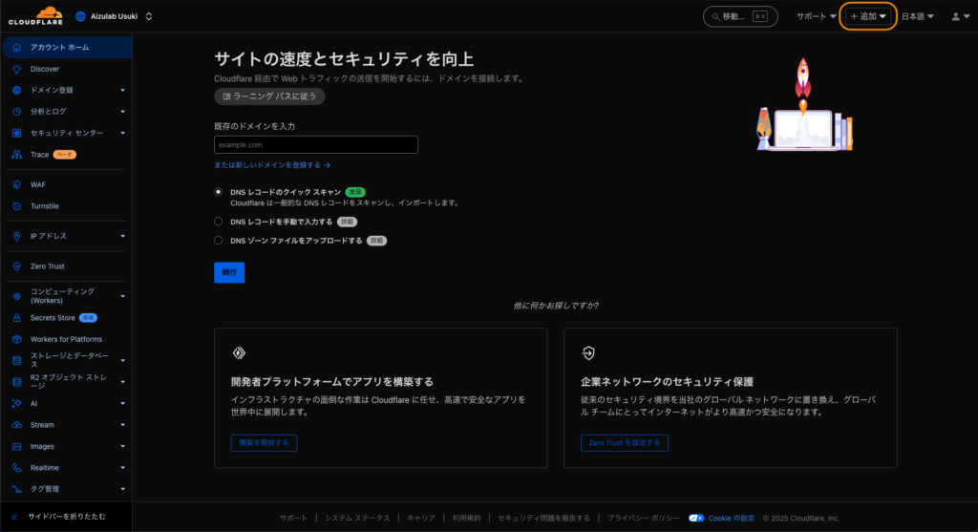Open 利用規約 footer link
Viewport: 978px width, 532px height.
[x=466, y=519]
